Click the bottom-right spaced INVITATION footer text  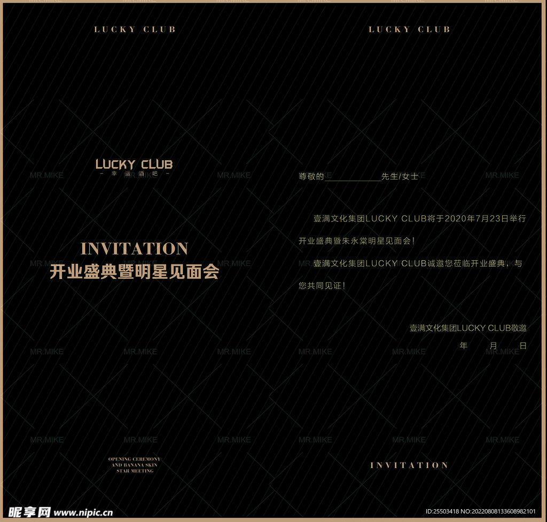(409, 465)
